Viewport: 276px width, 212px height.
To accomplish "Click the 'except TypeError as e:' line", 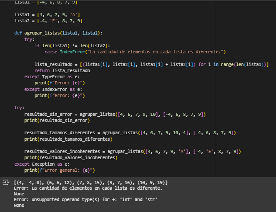I will (x=52, y=77).
